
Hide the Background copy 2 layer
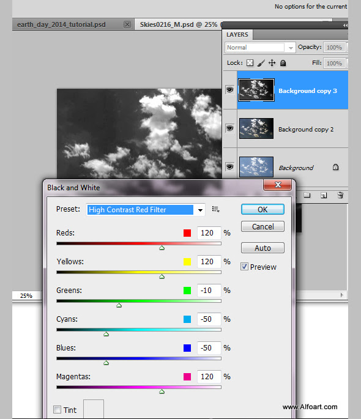point(229,128)
